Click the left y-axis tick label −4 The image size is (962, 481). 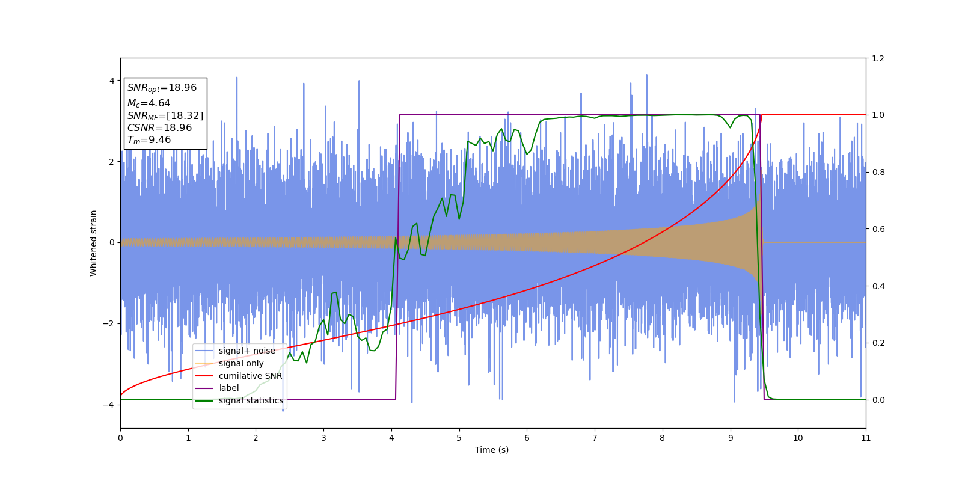(109, 405)
